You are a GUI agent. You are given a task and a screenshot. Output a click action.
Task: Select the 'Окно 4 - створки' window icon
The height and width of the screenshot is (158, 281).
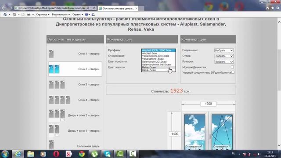pos(60,100)
